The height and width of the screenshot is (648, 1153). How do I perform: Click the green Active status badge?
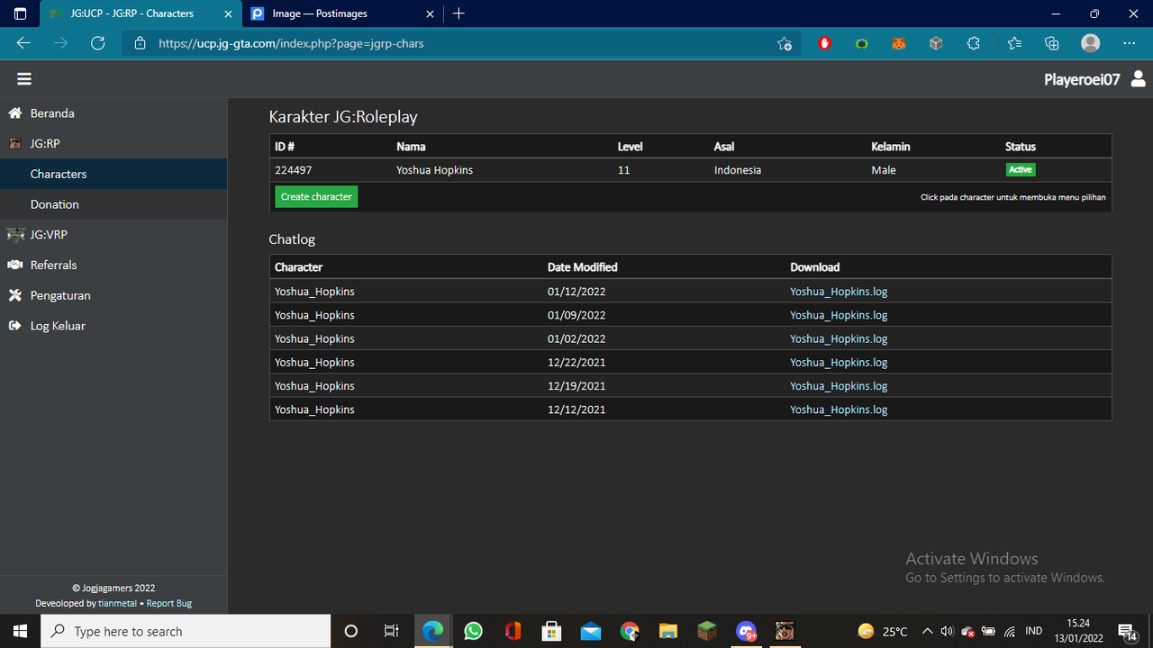pos(1021,170)
